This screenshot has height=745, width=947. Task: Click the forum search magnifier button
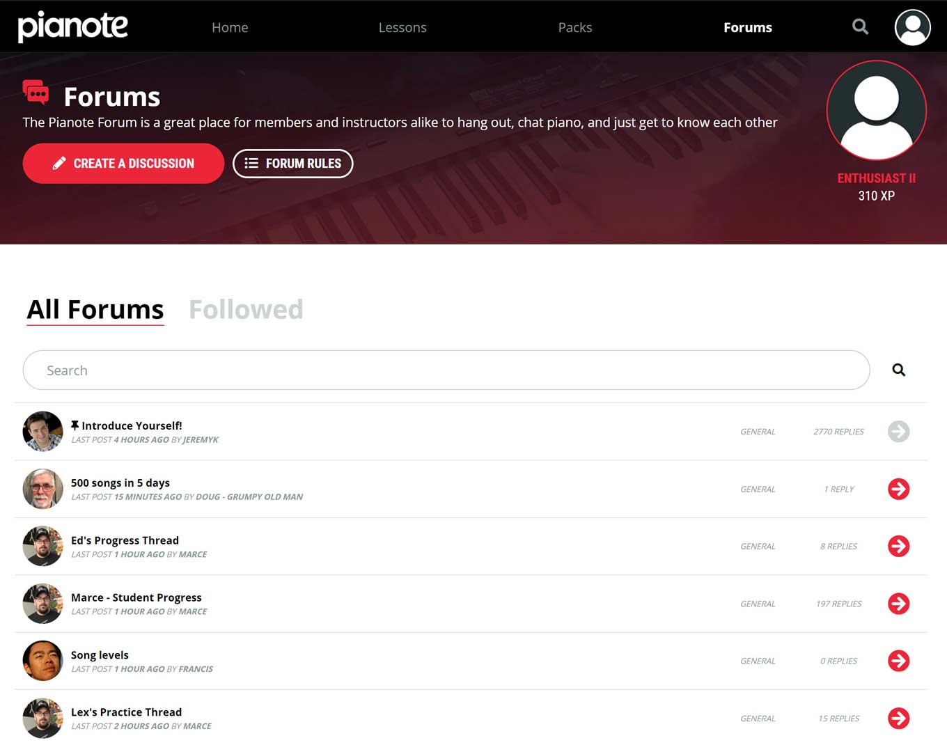point(899,370)
